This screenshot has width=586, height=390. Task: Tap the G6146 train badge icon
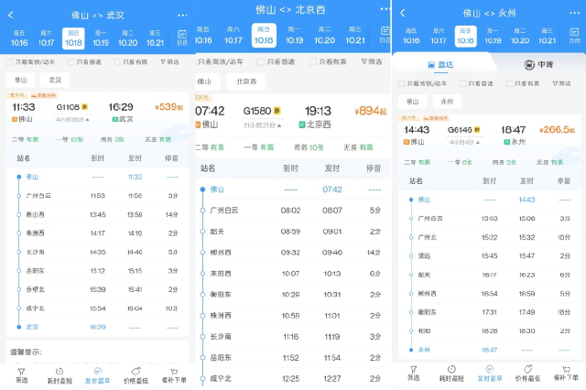click(x=477, y=130)
